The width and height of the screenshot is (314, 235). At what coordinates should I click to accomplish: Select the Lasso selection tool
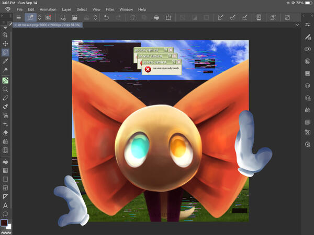coord(5,52)
